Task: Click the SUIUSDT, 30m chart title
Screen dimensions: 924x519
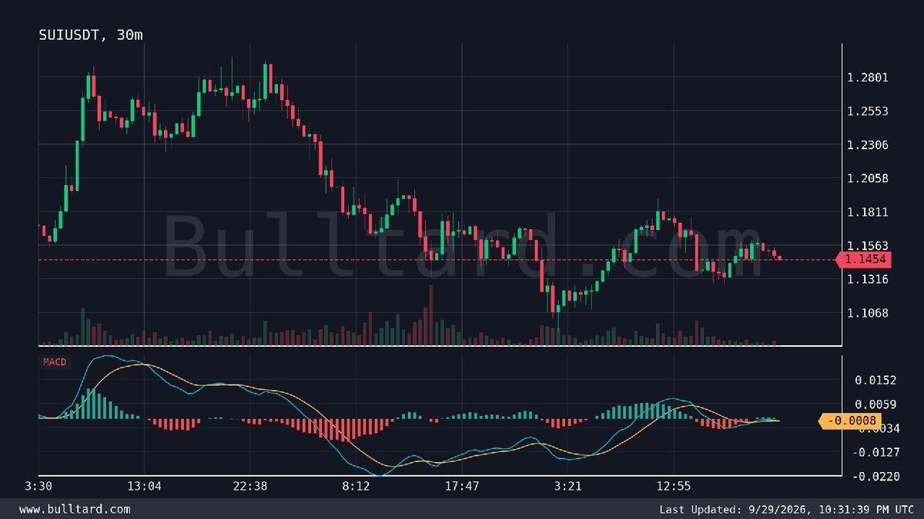Action: tap(91, 35)
